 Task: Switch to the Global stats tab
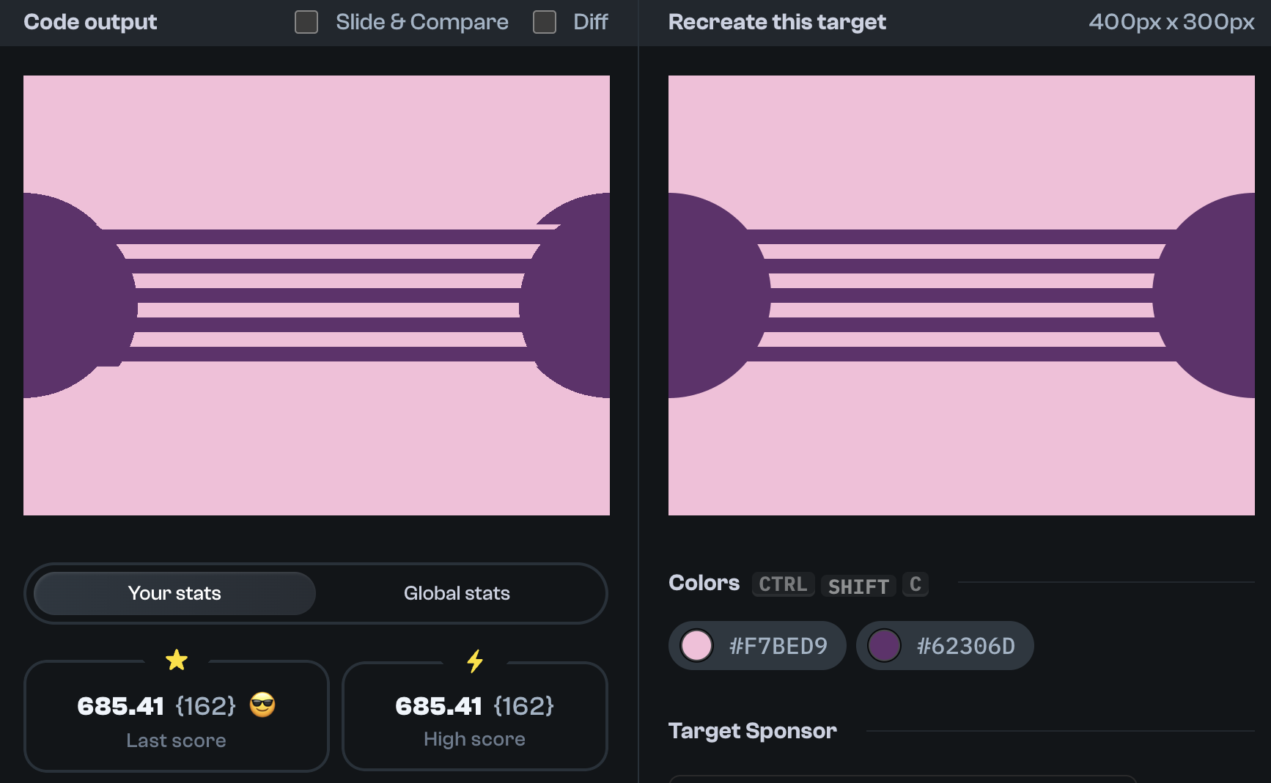(457, 593)
